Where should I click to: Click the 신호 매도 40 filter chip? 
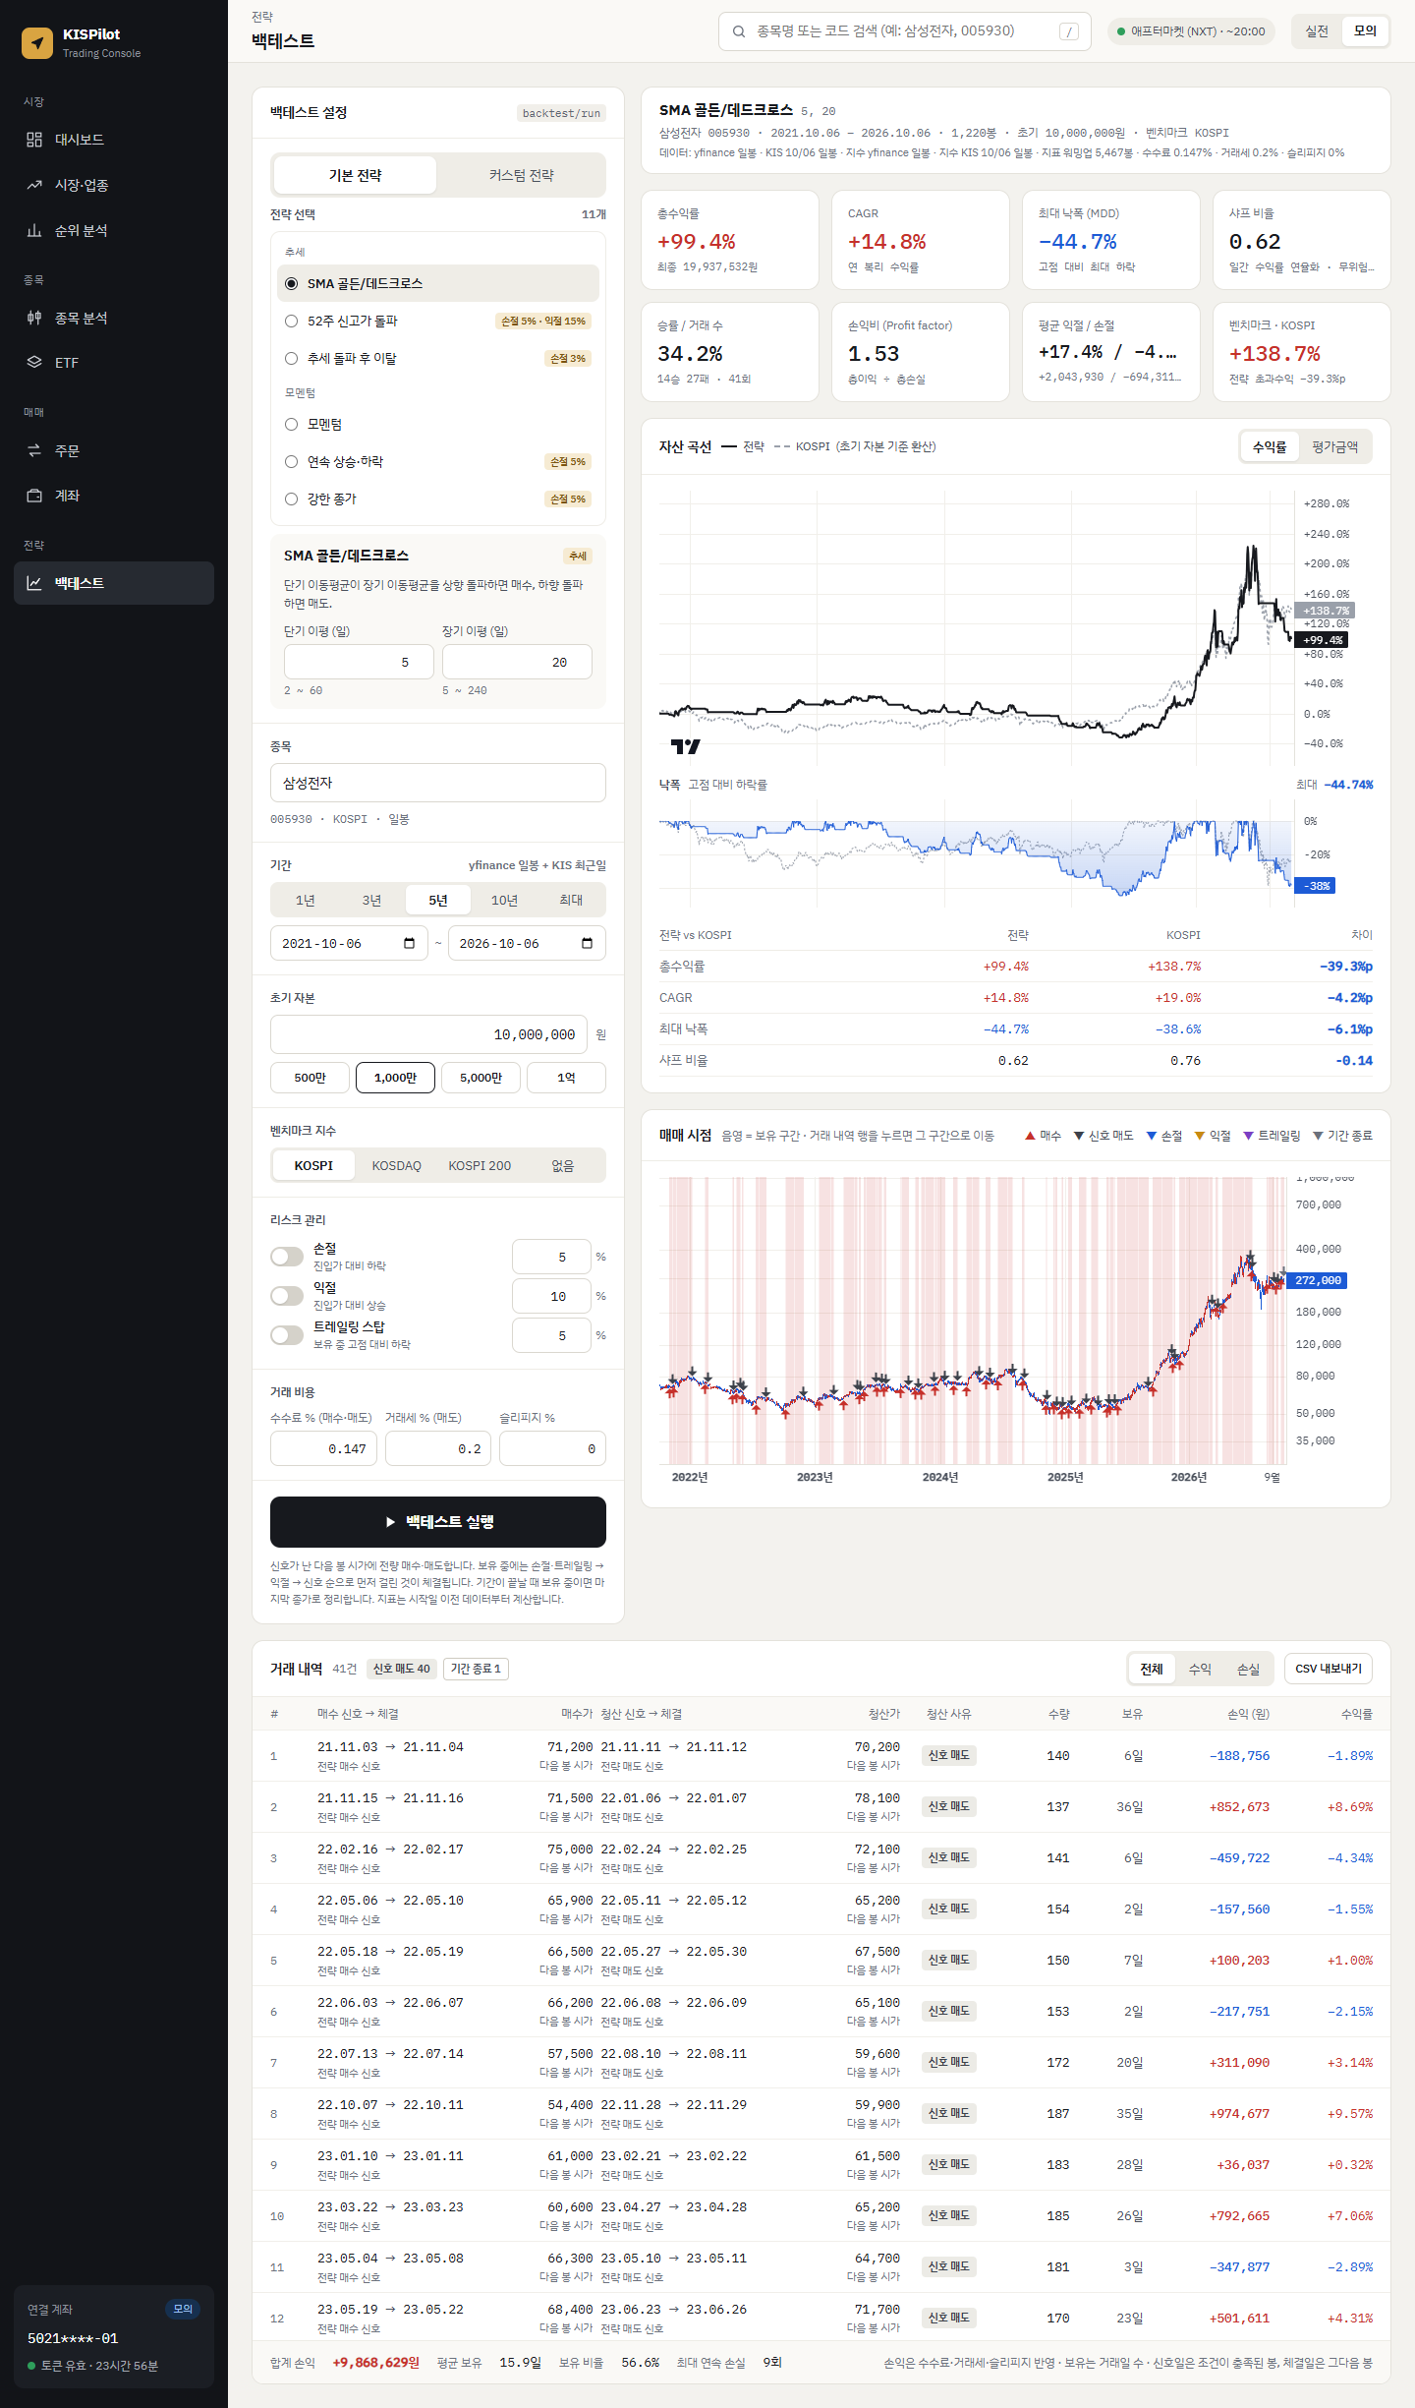point(401,1669)
